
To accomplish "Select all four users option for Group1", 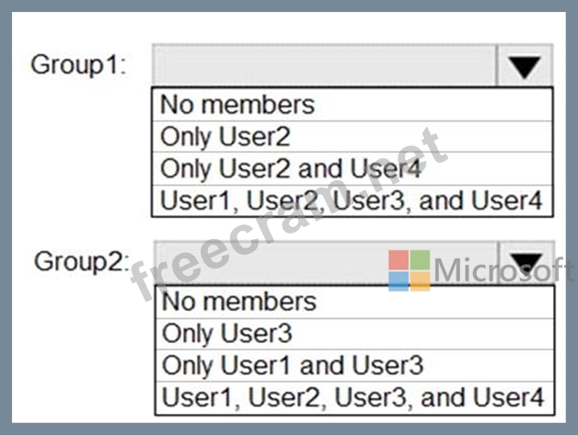I will (353, 200).
